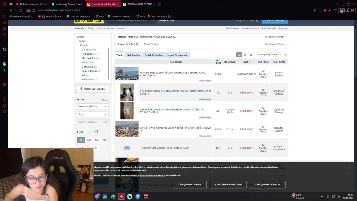357x201 pixels.
Task: Remove the İstanbul address filter tag
Action: (137, 44)
